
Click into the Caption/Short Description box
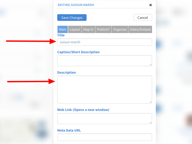105,61
